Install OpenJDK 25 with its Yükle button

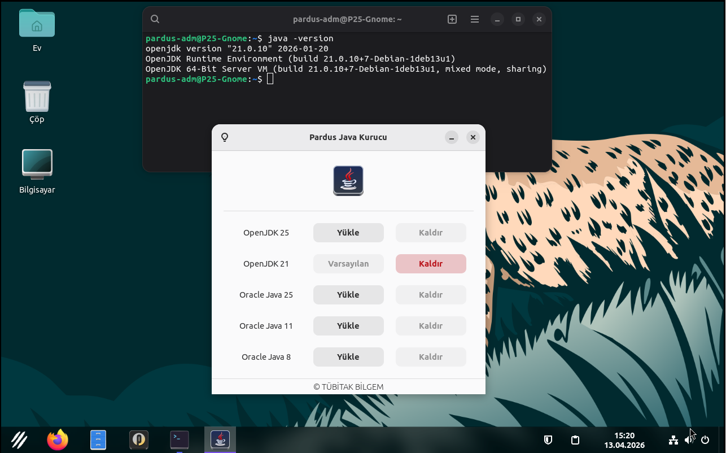pos(348,233)
